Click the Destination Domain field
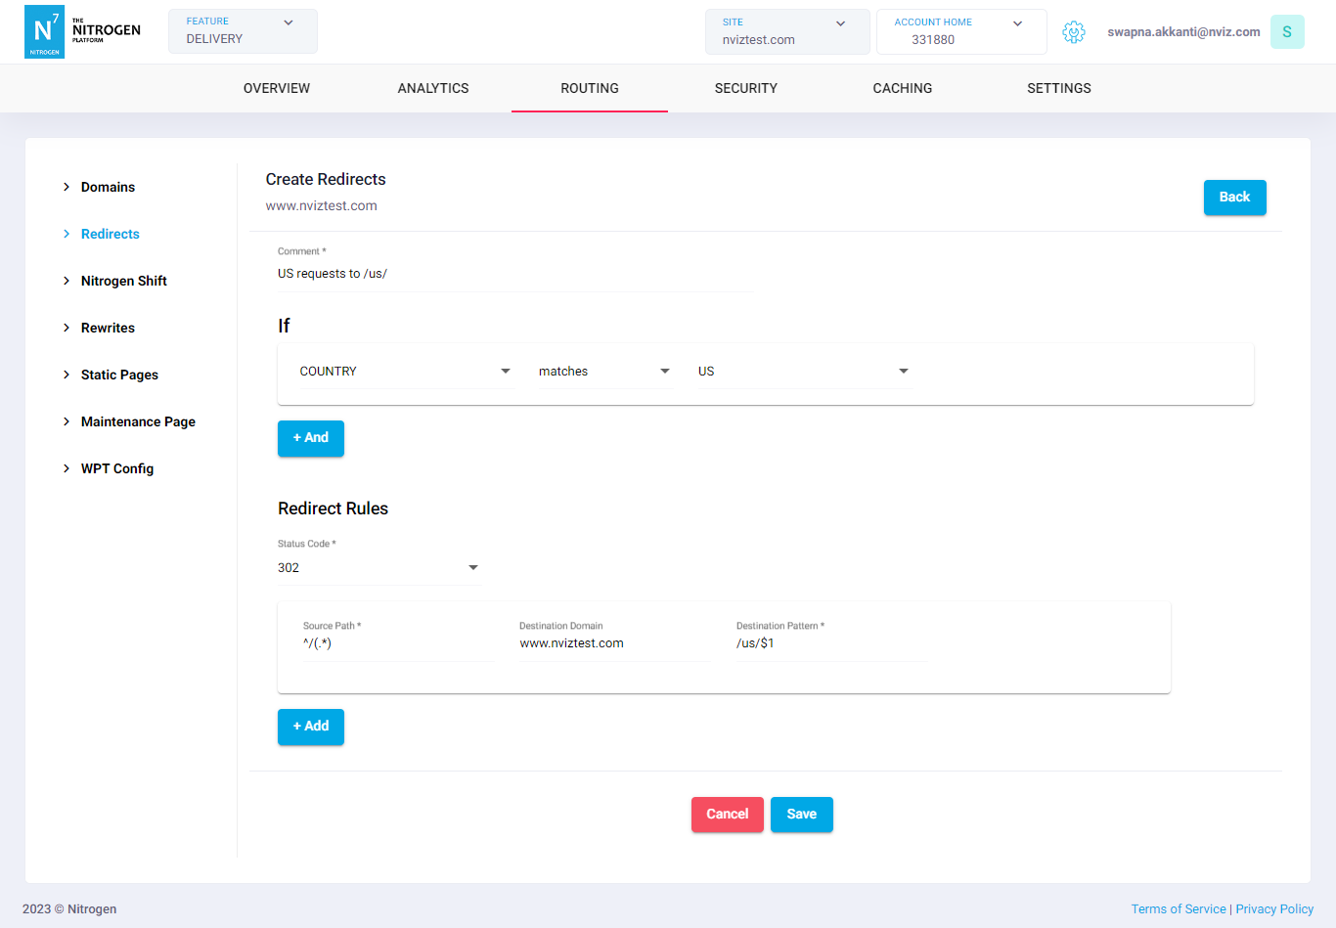Viewport: 1336px width, 928px height. point(615,643)
